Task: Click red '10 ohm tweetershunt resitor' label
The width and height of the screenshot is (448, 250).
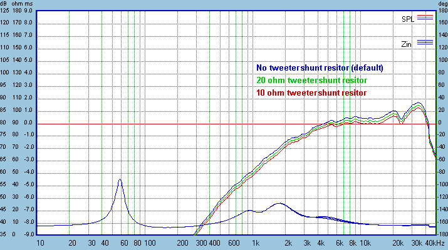Action: [x=311, y=92]
